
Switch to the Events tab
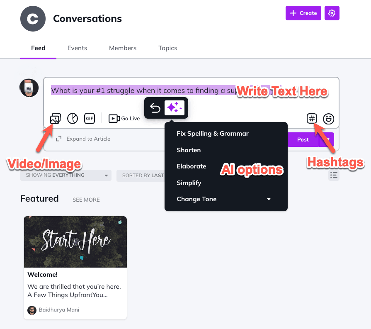[77, 48]
